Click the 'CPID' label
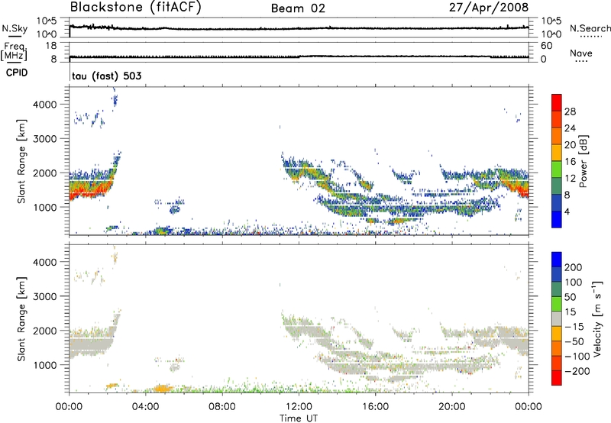Image resolution: width=611 pixels, height=423 pixels. (x=17, y=73)
